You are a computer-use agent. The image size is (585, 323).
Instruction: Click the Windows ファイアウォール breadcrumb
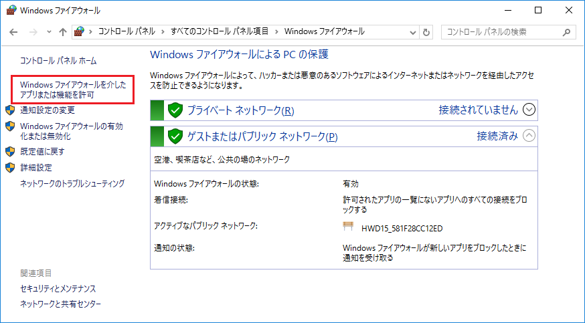click(x=325, y=31)
